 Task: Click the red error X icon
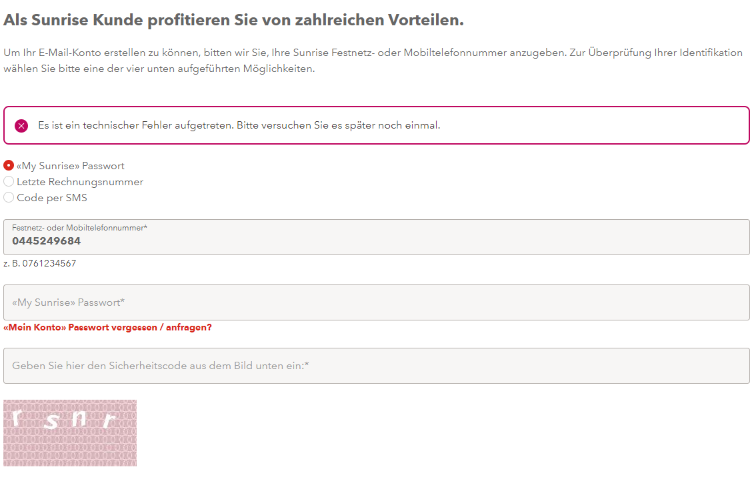click(21, 125)
